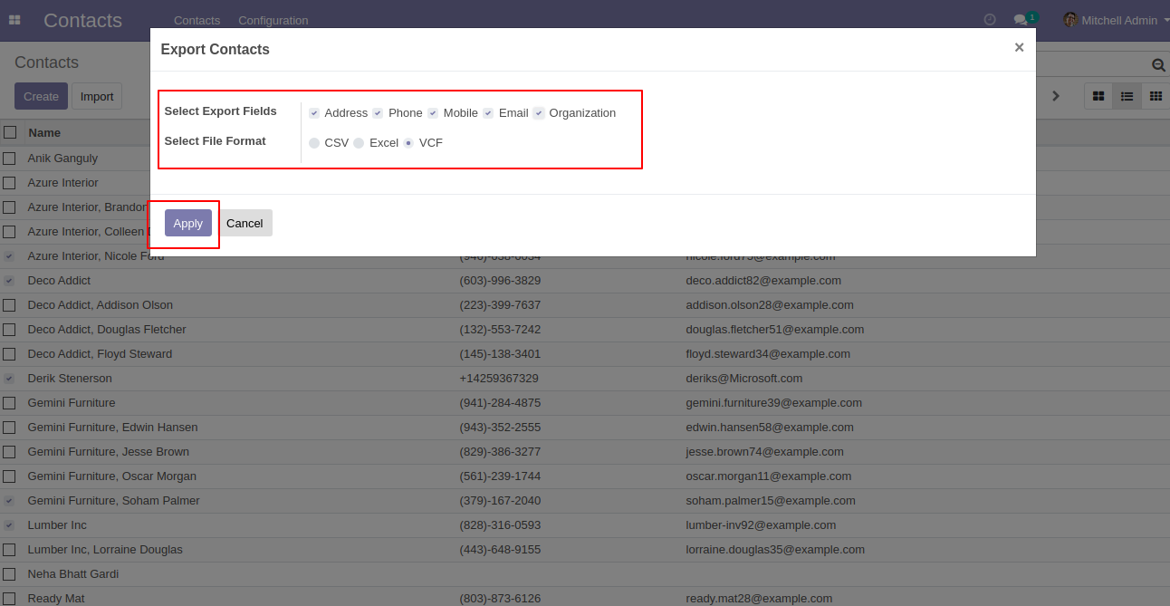Open Lumber Inc, Lorraine Douglas record
Viewport: 1170px width, 606px height.
(x=105, y=550)
